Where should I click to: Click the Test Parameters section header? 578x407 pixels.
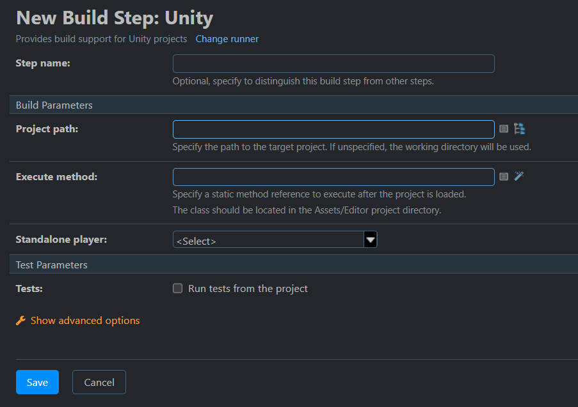tap(294, 265)
